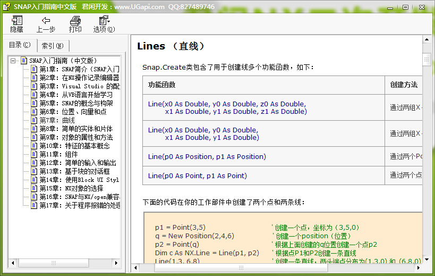
Task: Click the 上一步 (Back) arrow icon
Action: [46, 21]
